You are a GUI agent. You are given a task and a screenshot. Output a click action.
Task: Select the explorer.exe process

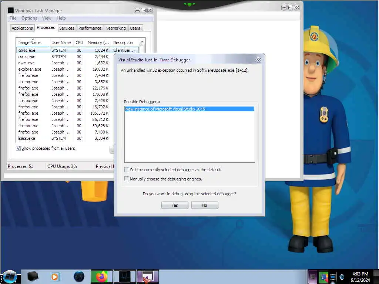[x=65, y=69]
